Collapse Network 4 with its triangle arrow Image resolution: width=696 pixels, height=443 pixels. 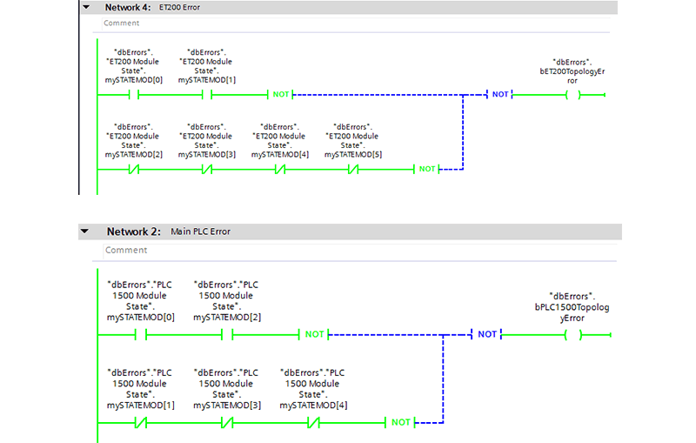(x=86, y=7)
